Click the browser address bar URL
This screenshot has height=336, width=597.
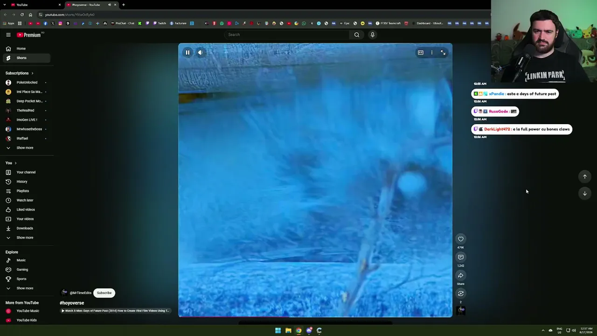[x=70, y=14]
